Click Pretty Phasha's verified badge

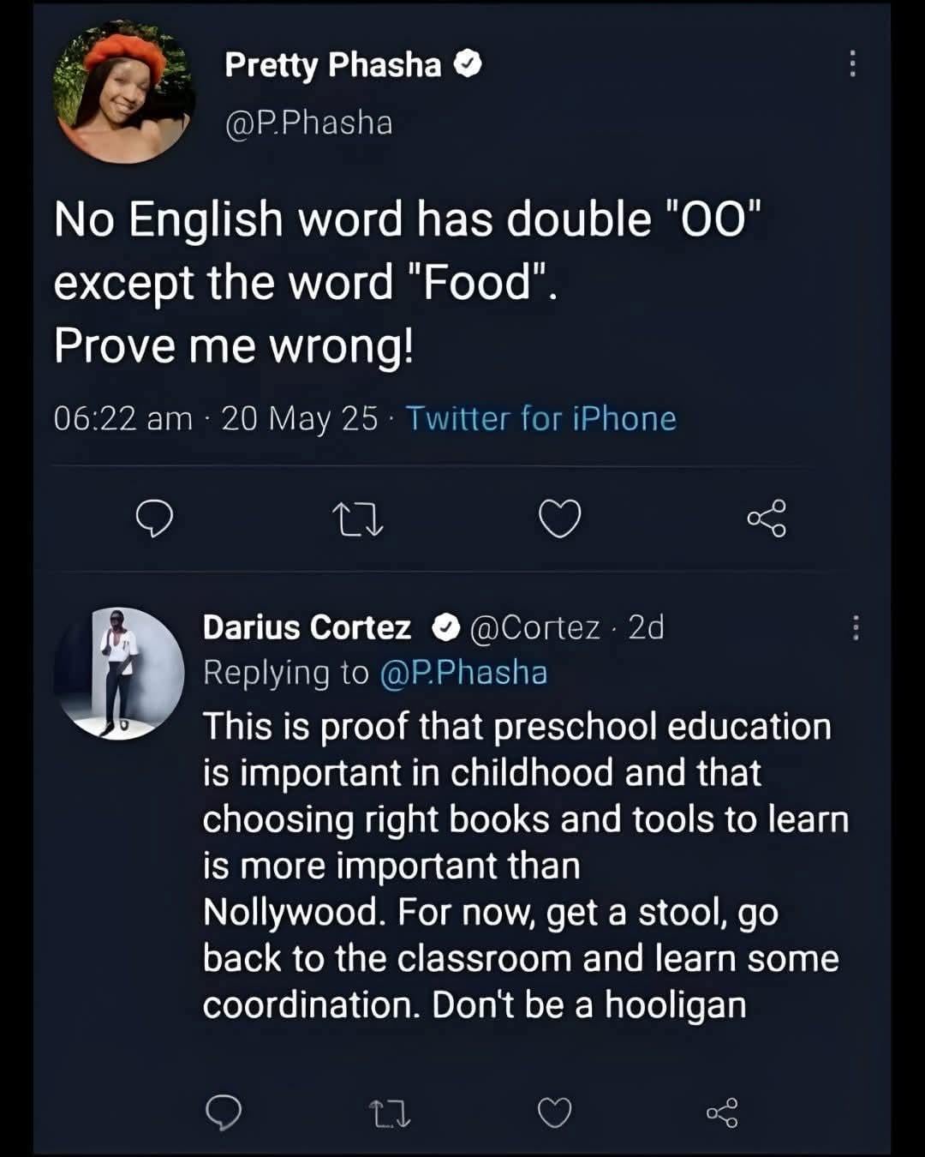(x=468, y=64)
